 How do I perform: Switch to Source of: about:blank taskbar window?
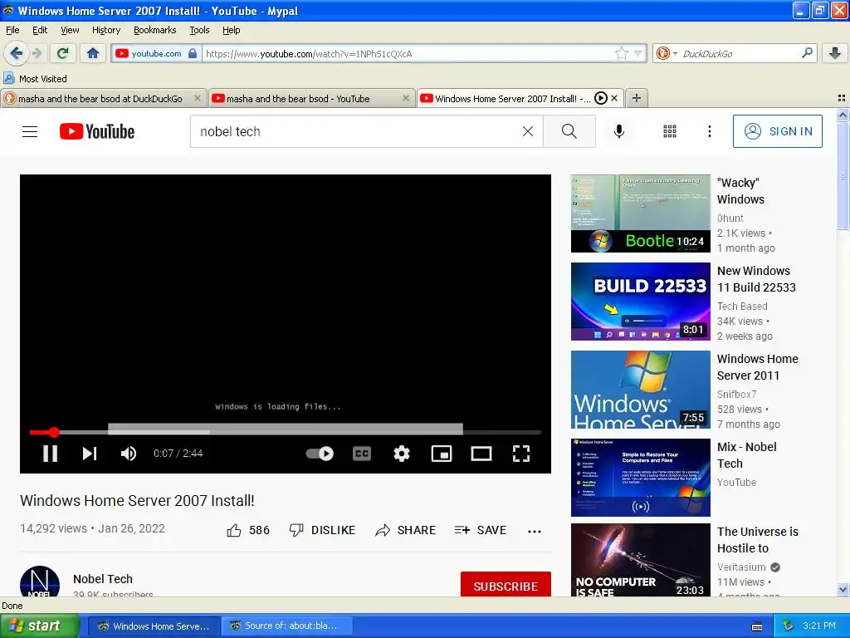click(x=287, y=626)
